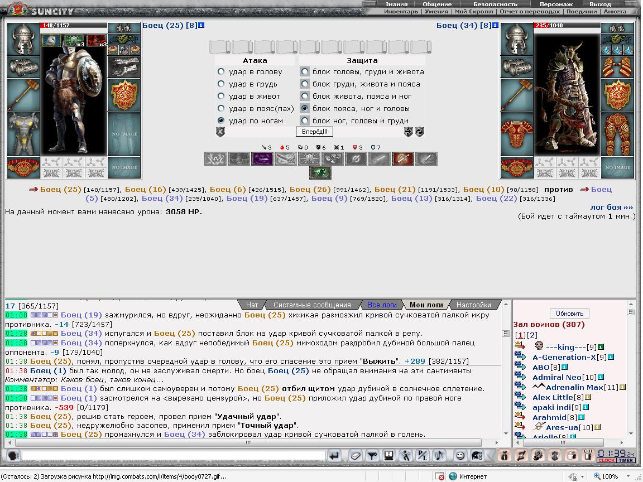
Task: Click the 'Выход' menu item
Action: pyautogui.click(x=600, y=4)
